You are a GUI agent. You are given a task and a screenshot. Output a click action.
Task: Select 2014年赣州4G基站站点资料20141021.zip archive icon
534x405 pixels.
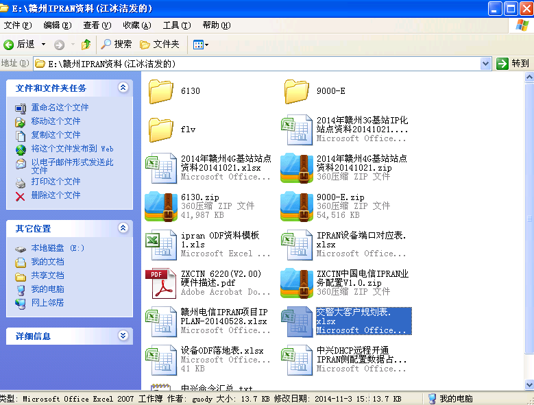[297, 168]
